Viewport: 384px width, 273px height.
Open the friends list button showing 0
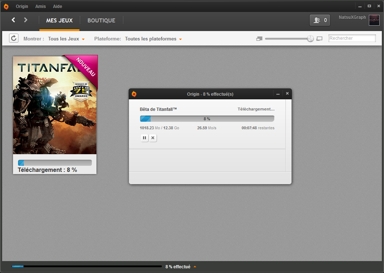320,20
